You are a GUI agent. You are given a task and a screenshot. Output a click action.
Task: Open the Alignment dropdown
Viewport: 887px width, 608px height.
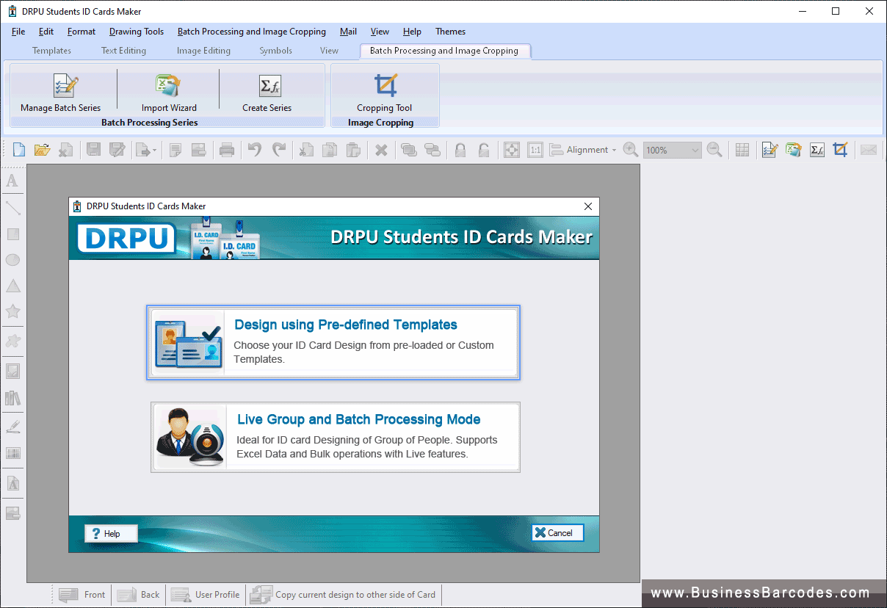pyautogui.click(x=583, y=150)
